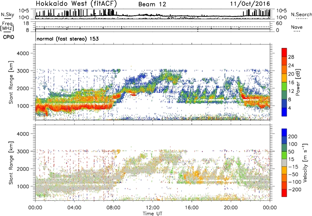Click the 200 velocity colorbar label
This screenshot has height=216, width=312.
pos(292,136)
